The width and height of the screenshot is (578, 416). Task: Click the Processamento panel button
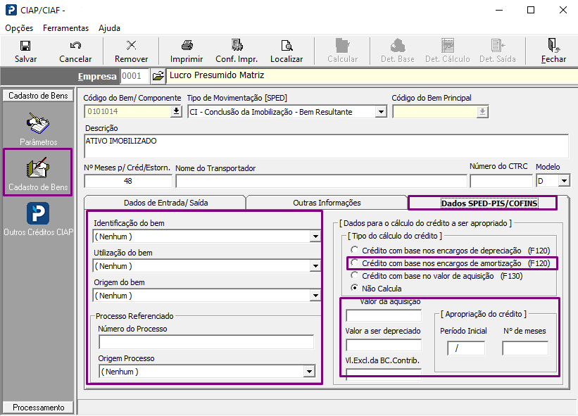(x=38, y=408)
